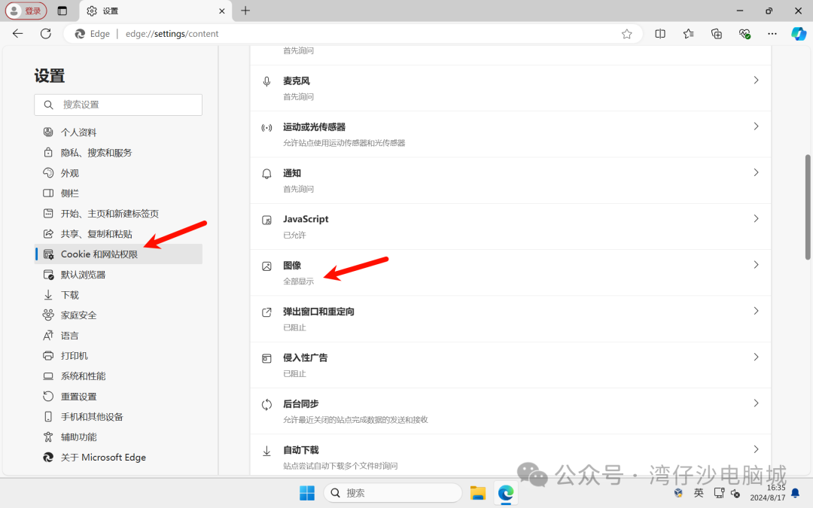The width and height of the screenshot is (813, 508).
Task: Open Settings and more ellipsis menu
Action: 772,34
